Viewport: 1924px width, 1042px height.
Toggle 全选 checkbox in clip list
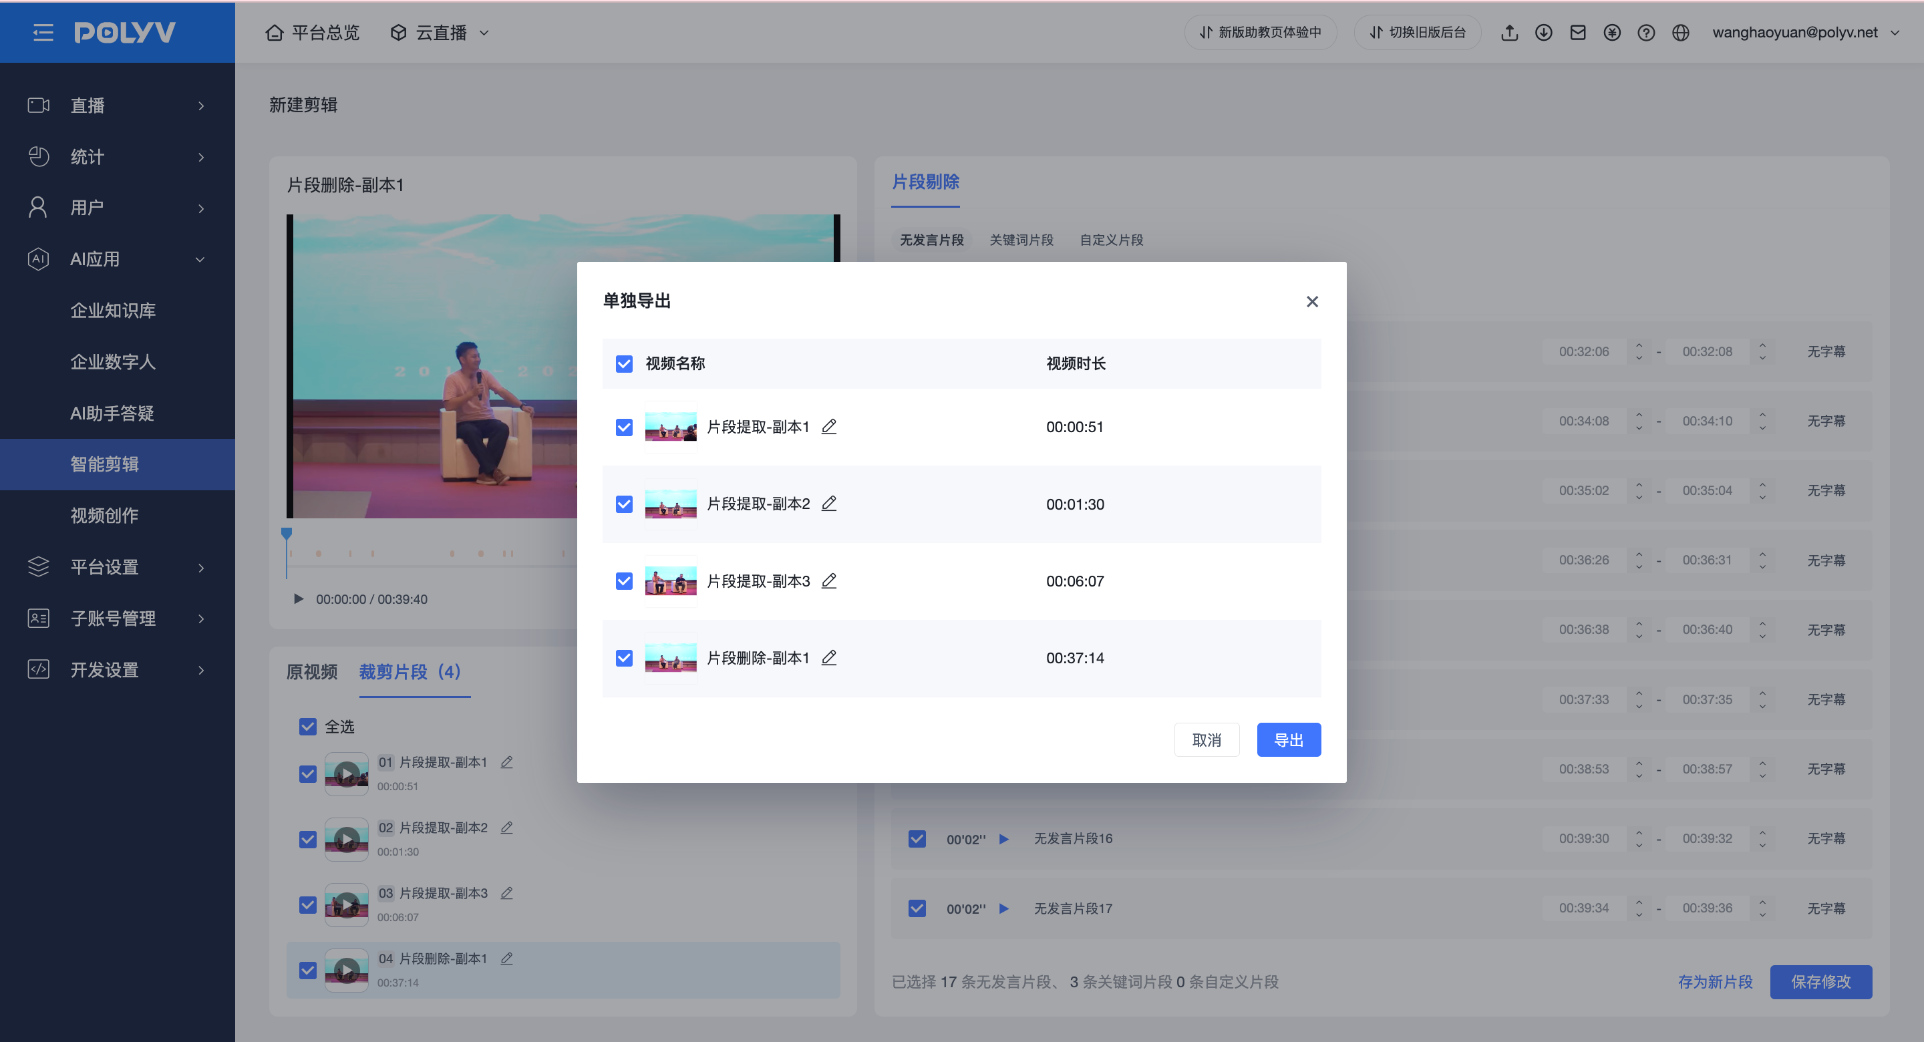coord(308,726)
